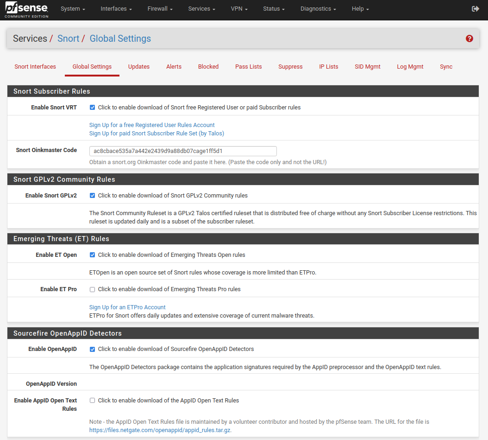
Task: Expand the VPN menu
Action: pos(238,8)
